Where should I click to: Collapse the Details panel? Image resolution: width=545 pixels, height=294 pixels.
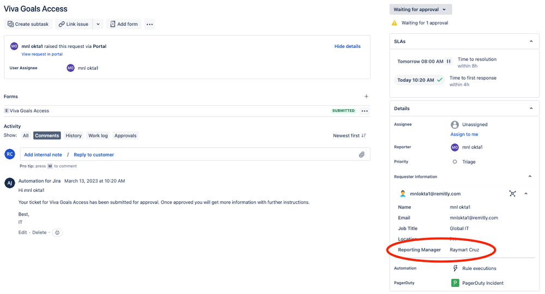pyautogui.click(x=531, y=109)
